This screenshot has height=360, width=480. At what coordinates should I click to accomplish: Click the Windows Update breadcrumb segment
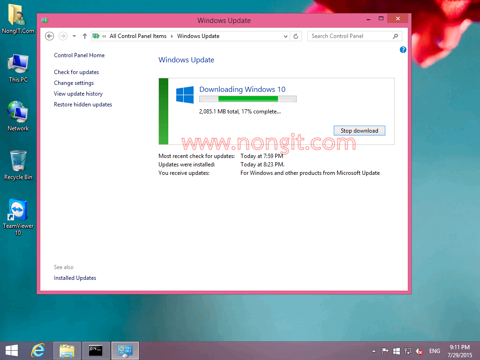[x=198, y=36]
